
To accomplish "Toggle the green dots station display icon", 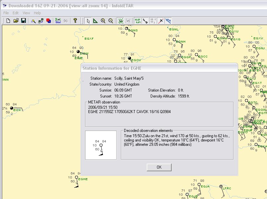I will 121,20.
